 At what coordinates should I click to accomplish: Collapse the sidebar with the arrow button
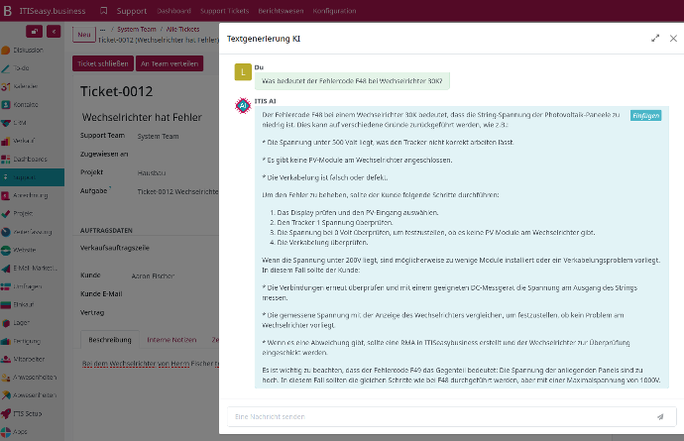coord(54,32)
